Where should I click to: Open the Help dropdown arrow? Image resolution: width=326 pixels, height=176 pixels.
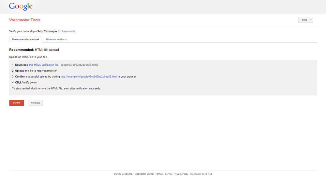coord(311,20)
